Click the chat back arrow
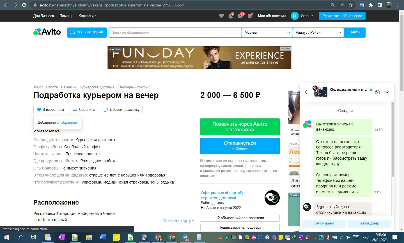The image size is (404, 243). point(307,92)
